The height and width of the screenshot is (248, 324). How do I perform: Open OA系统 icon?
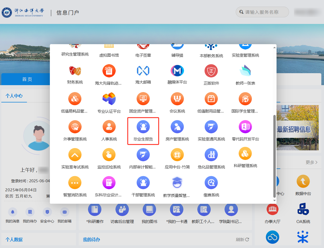[303, 209]
